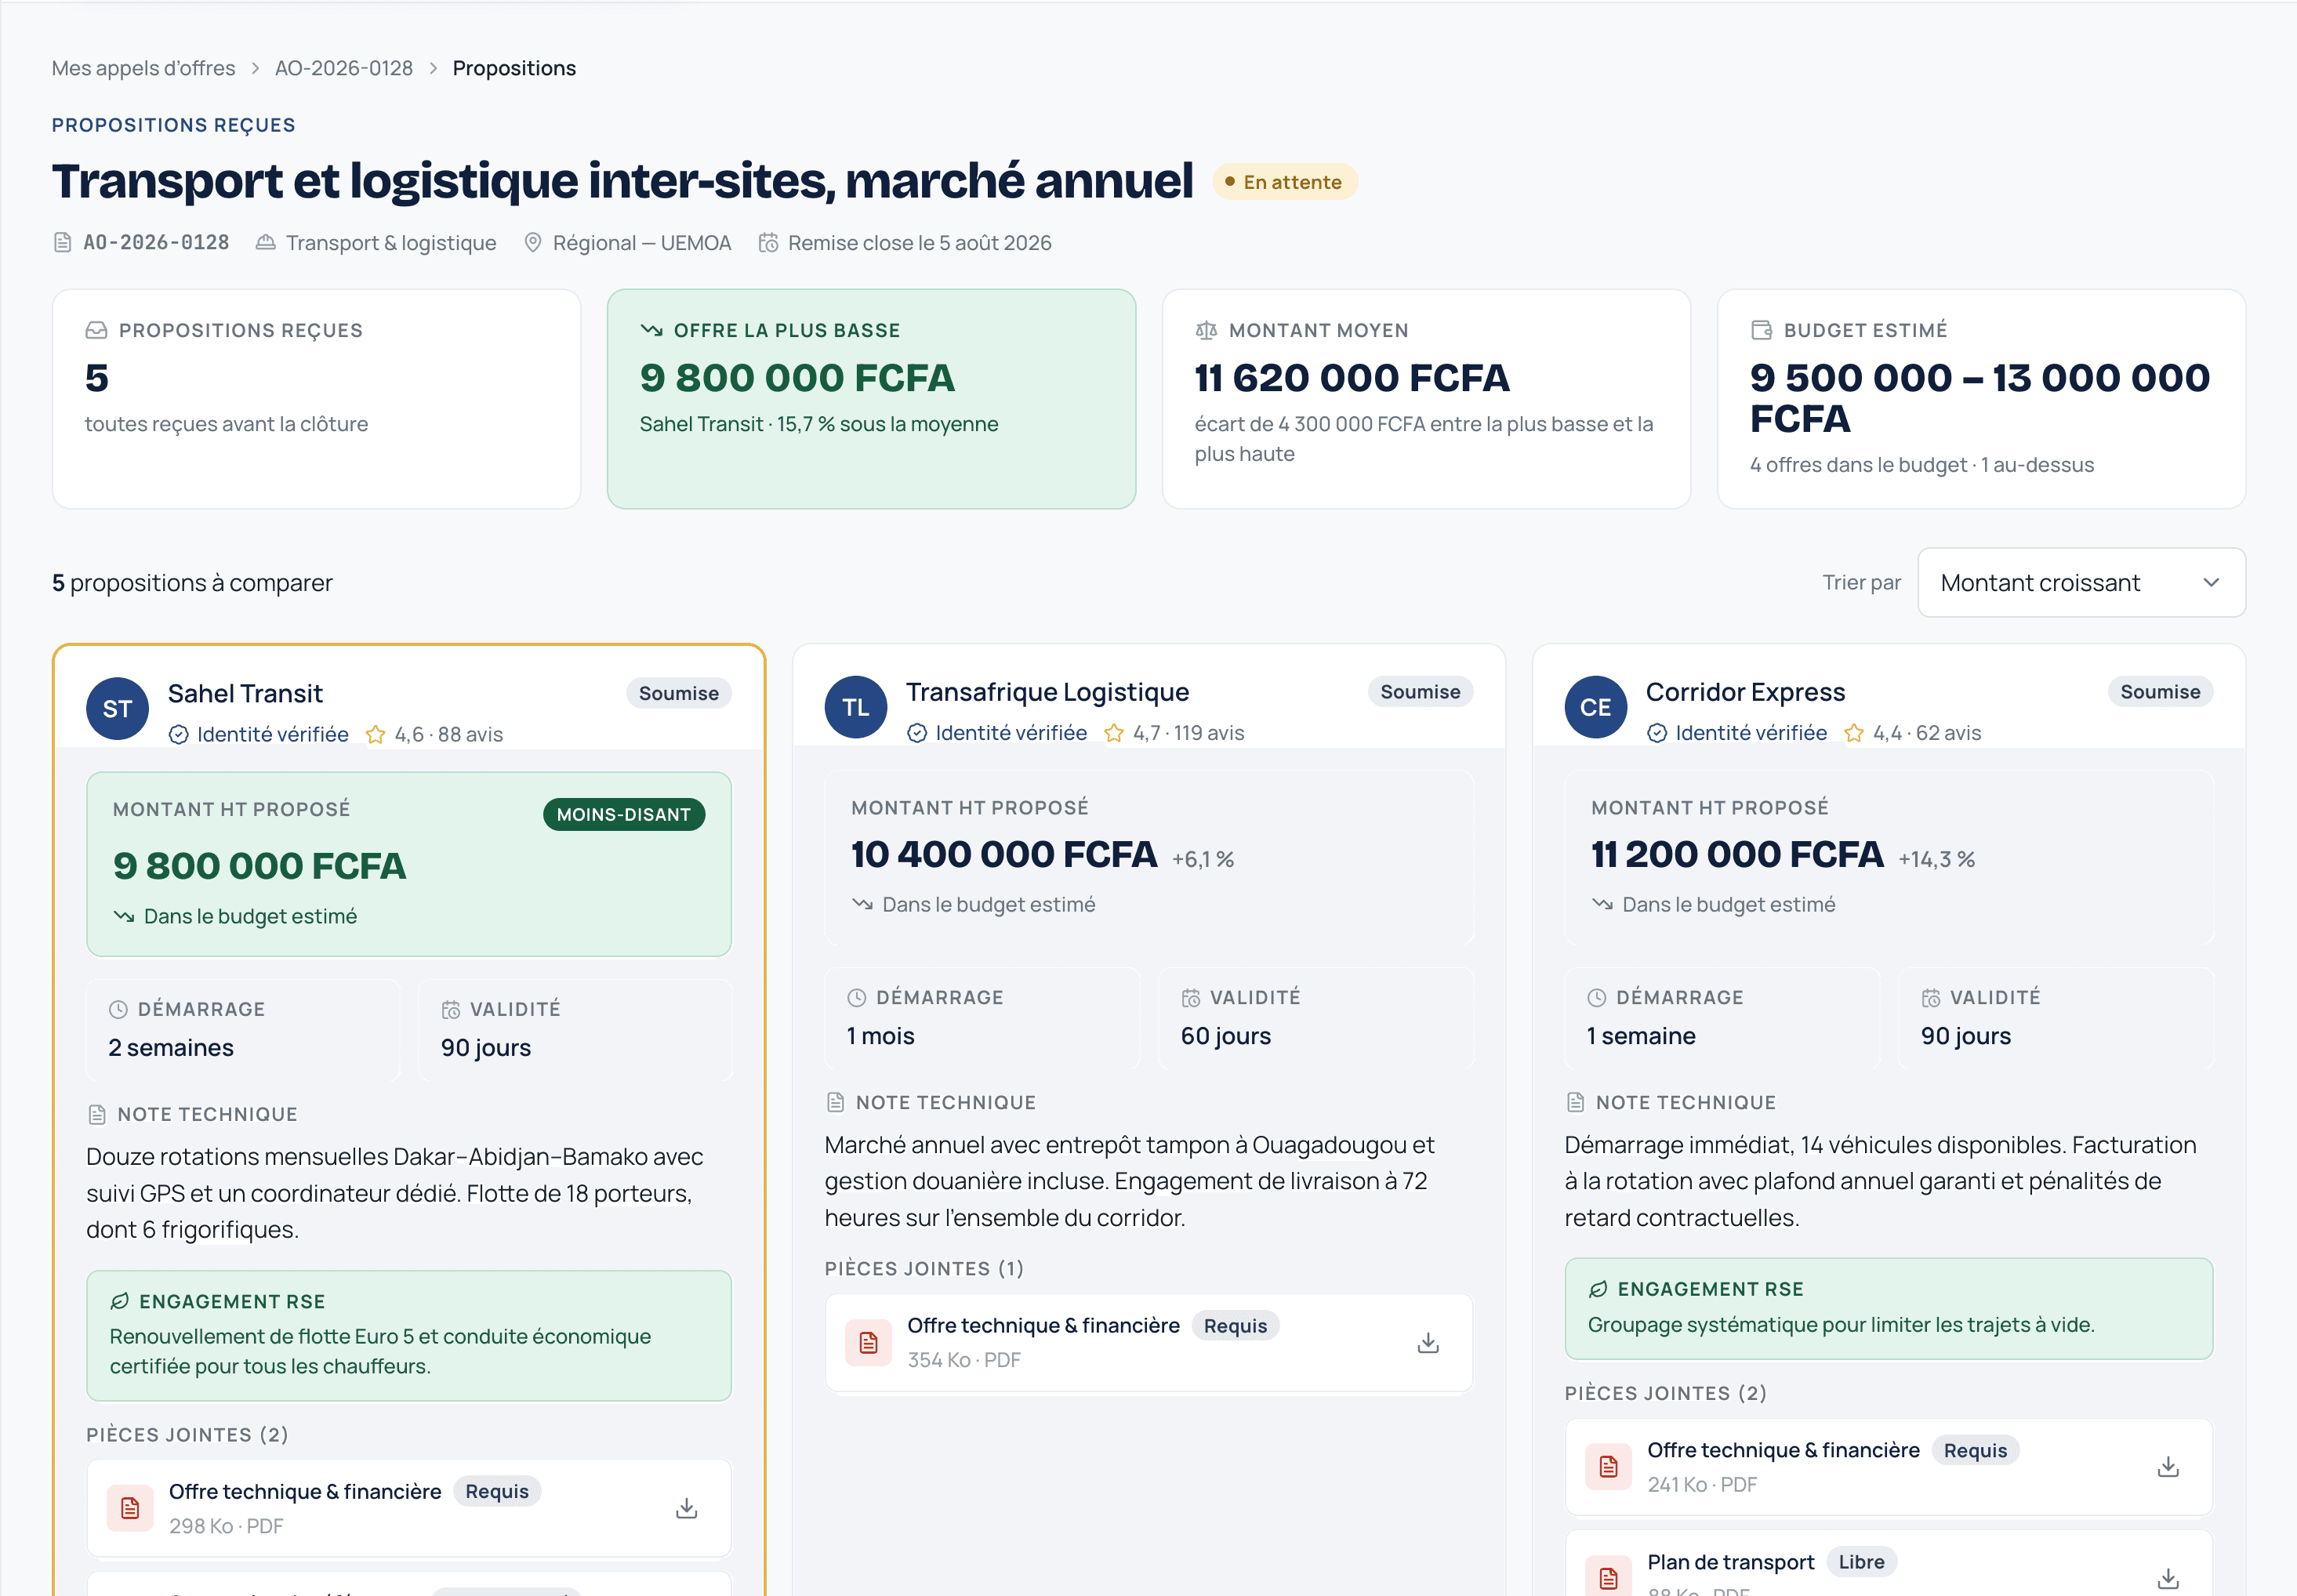
Task: Click the '4,4 · 62 avis' rating text
Action: click(1926, 733)
